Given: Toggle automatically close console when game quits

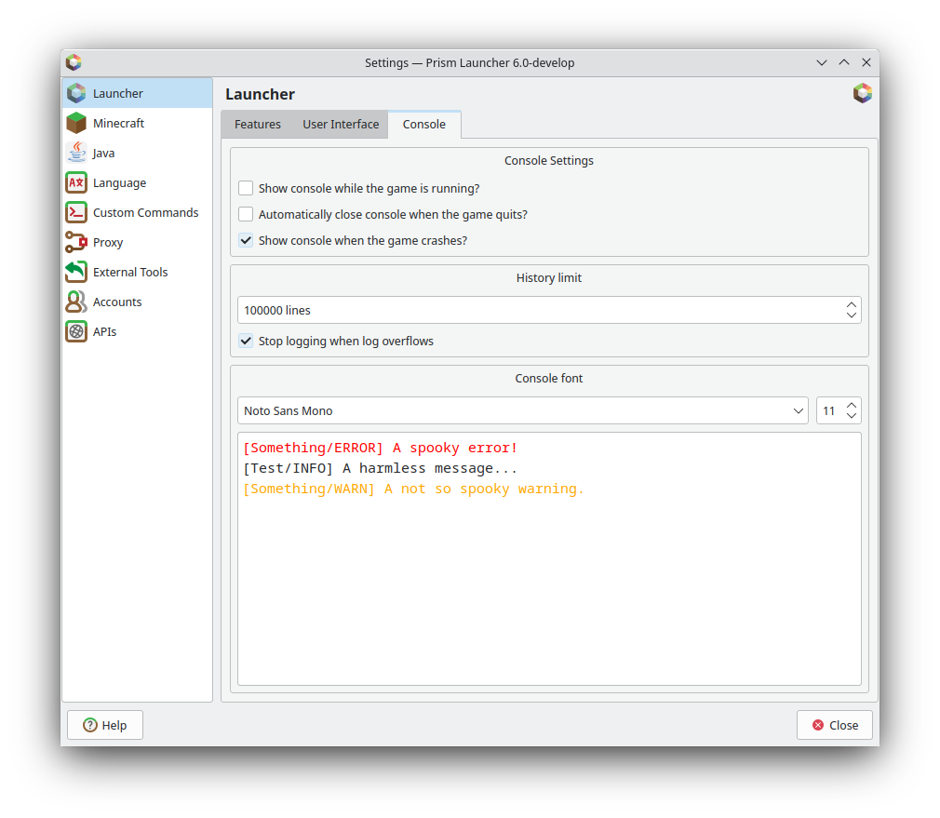Looking at the screenshot, I should (x=246, y=214).
